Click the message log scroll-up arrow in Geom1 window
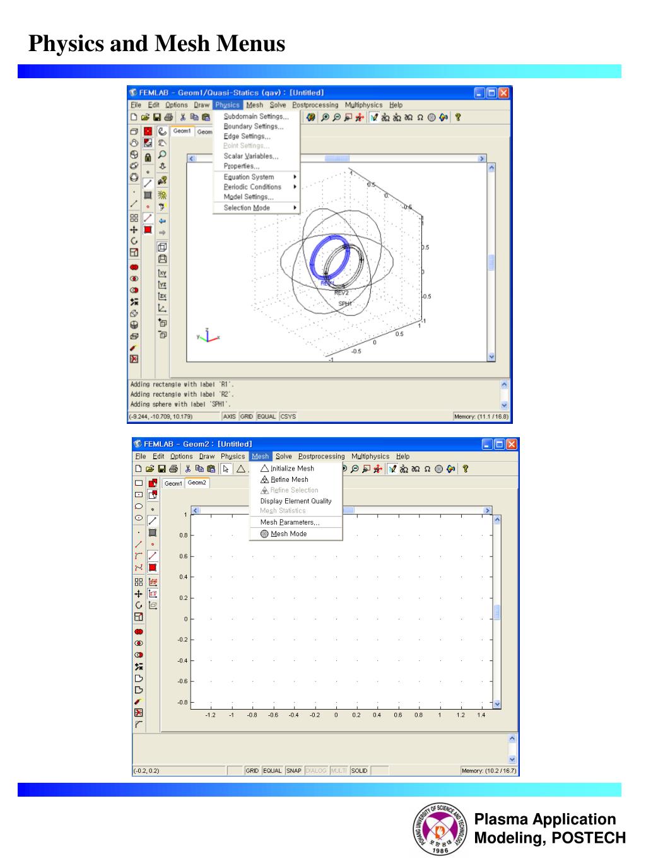Screen dimensions: 646x861 (504, 384)
